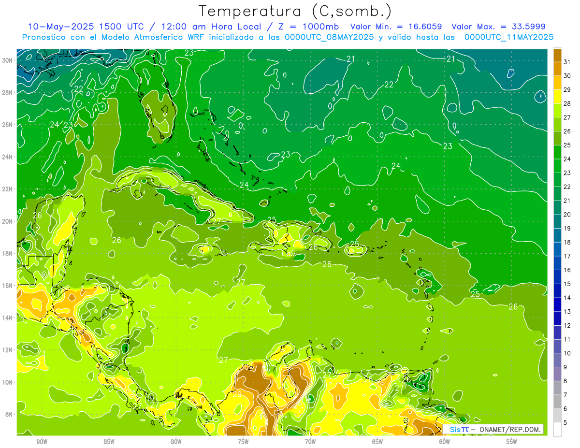Click legend value 15 on color bar
This screenshot has width=580, height=448.
(x=567, y=284)
